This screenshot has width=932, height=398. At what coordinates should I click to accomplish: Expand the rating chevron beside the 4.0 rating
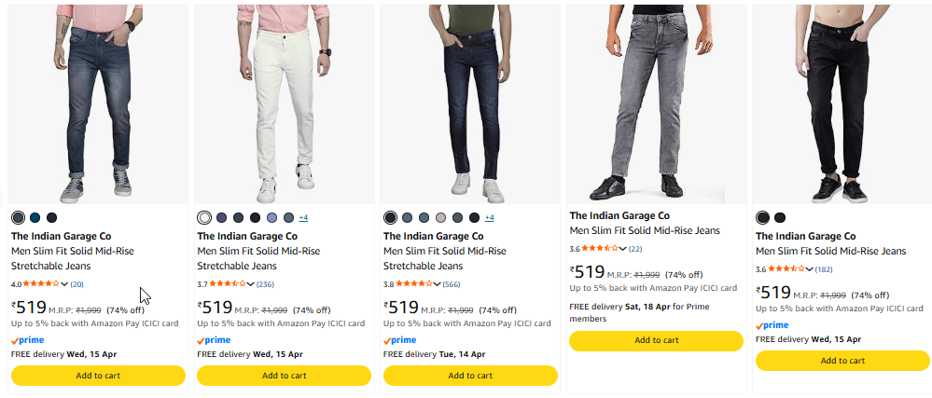[x=65, y=284]
